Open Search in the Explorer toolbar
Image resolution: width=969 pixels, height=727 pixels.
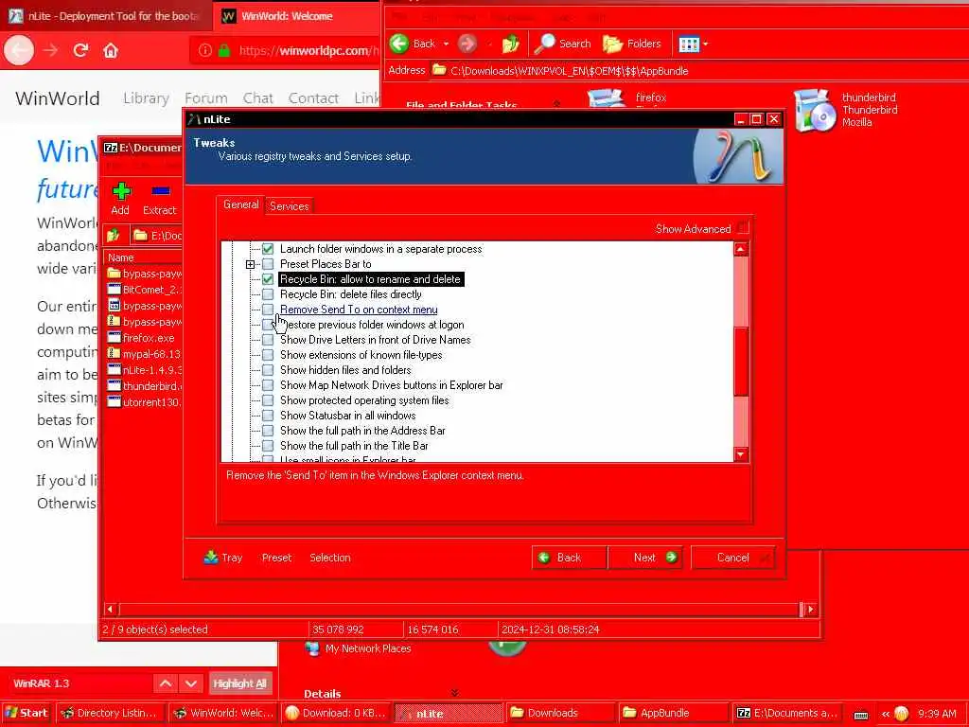point(562,44)
